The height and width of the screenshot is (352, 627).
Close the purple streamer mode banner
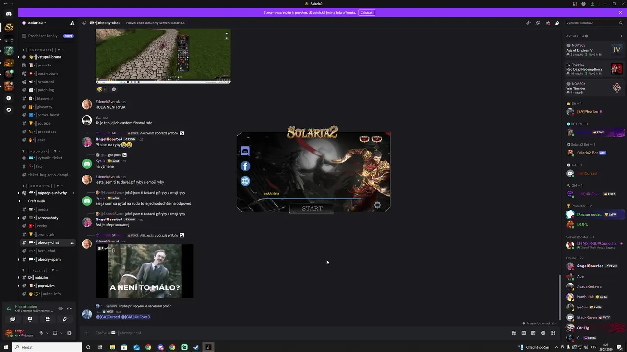tap(621, 12)
